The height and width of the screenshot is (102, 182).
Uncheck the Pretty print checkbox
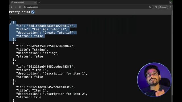click(33, 12)
